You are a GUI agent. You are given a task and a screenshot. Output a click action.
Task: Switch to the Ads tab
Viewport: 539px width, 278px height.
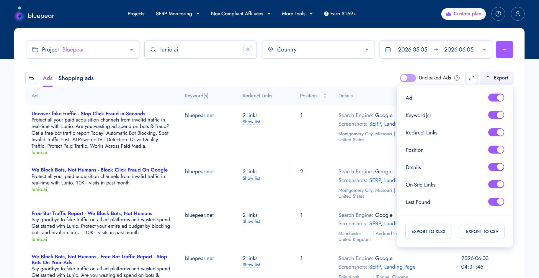48,78
